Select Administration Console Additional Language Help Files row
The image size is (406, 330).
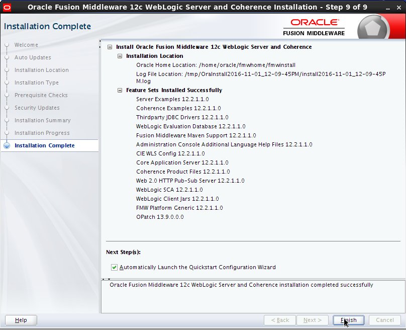[x=224, y=145]
